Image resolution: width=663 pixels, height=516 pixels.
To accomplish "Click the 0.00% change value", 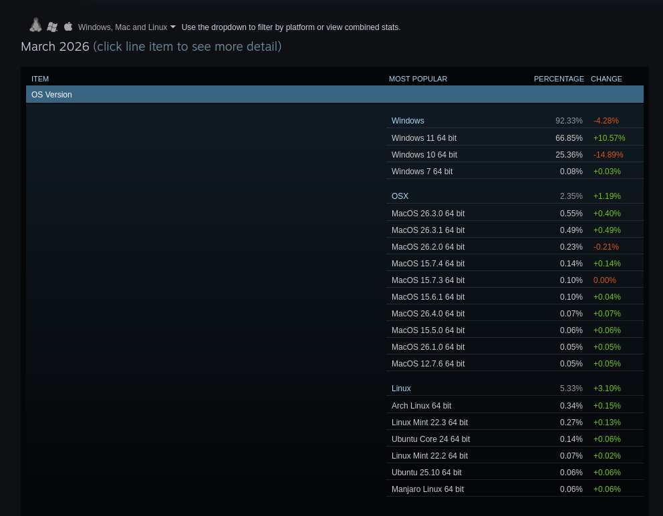I will coord(605,280).
